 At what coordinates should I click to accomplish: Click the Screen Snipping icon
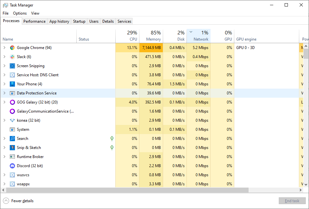12,66
